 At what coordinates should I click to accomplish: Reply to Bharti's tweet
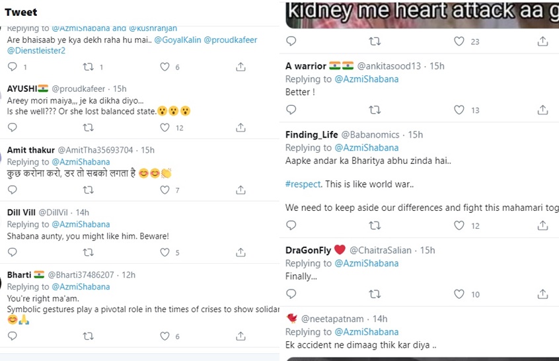click(x=13, y=337)
